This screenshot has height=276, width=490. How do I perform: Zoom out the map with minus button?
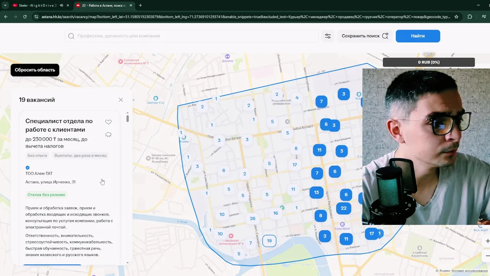[x=487, y=255]
